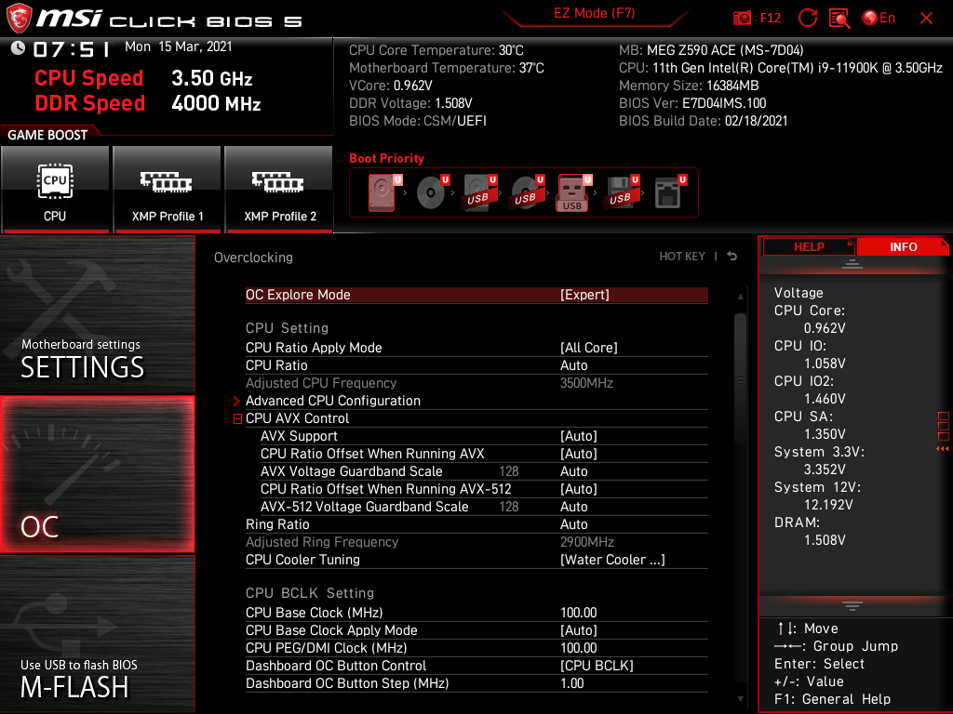Change CPU Ratio Apply Mode All Core

(x=588, y=348)
